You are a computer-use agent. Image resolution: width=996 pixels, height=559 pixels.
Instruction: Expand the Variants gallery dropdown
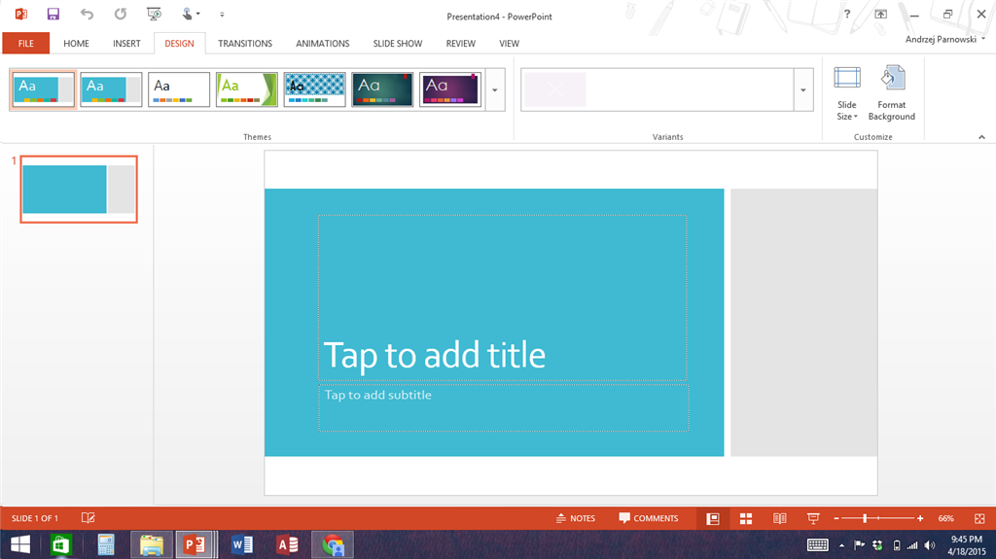803,89
